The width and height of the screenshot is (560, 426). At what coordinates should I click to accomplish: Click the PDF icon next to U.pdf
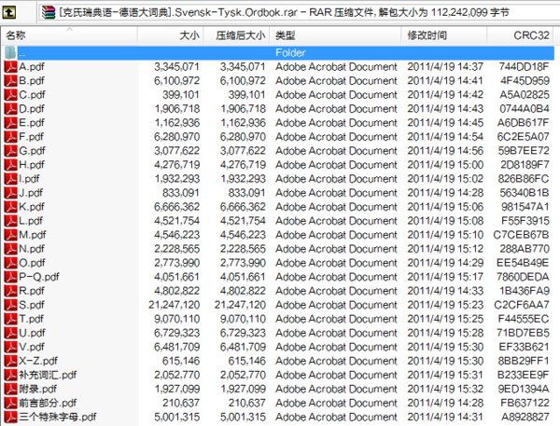pos(10,333)
